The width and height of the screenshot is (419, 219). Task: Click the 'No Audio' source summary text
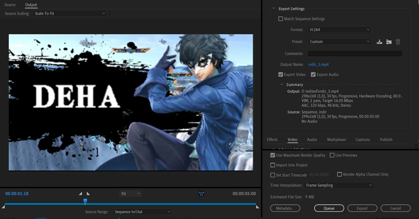click(x=309, y=121)
